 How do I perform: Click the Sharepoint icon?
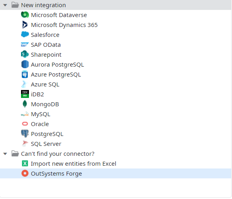25,54
